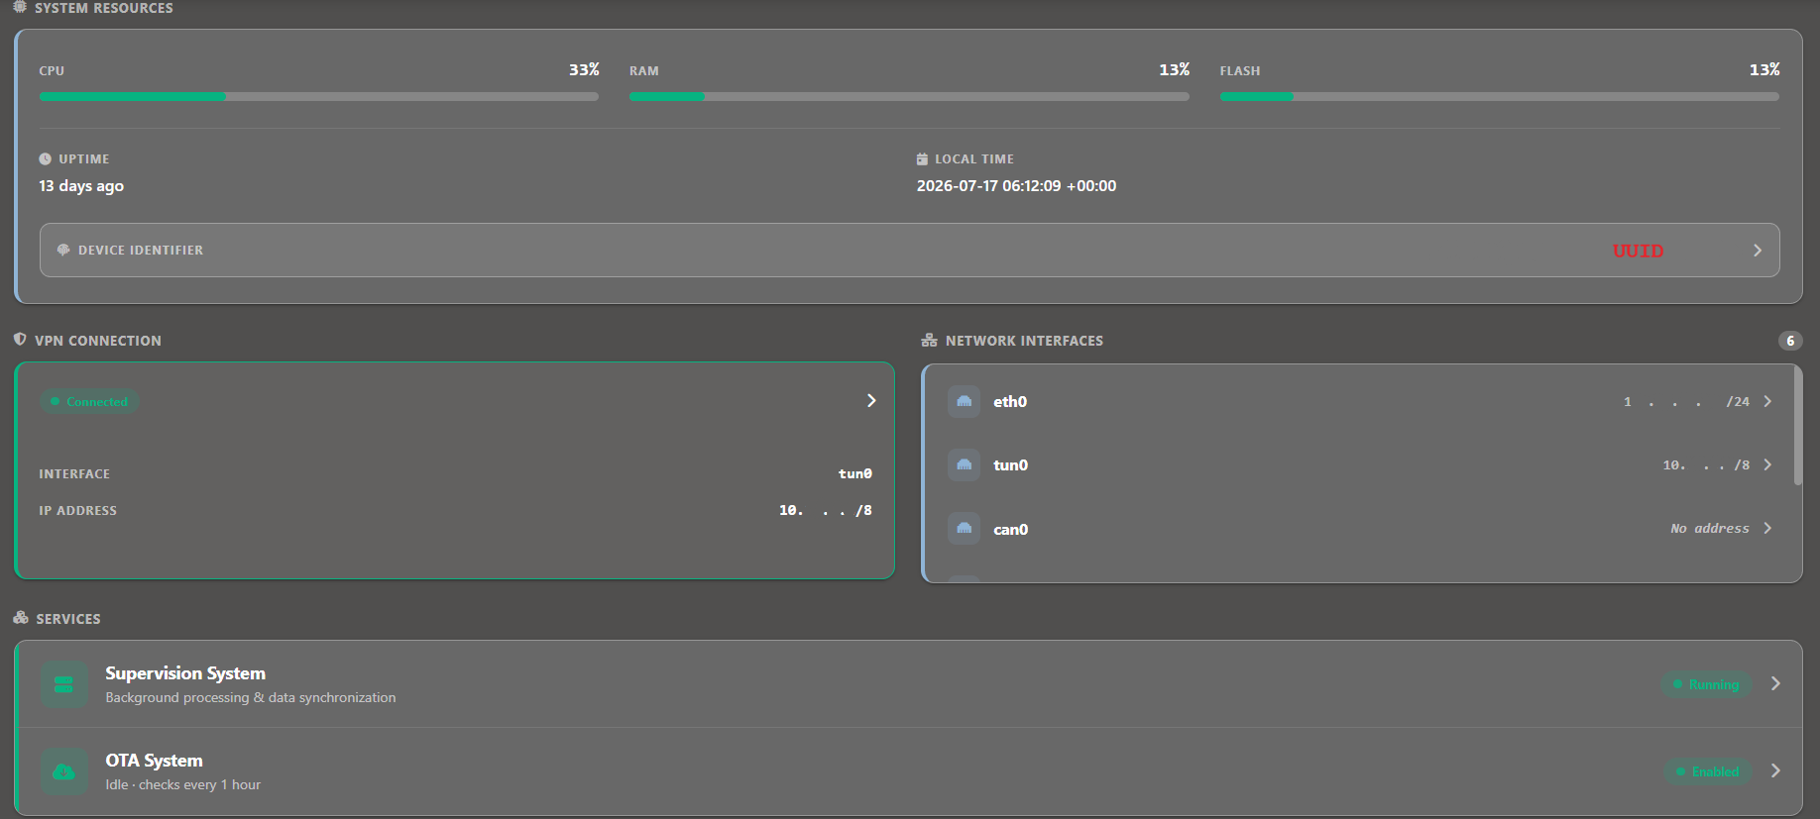Open OTA System service chevron
The width and height of the screenshot is (1820, 819).
point(1775,770)
